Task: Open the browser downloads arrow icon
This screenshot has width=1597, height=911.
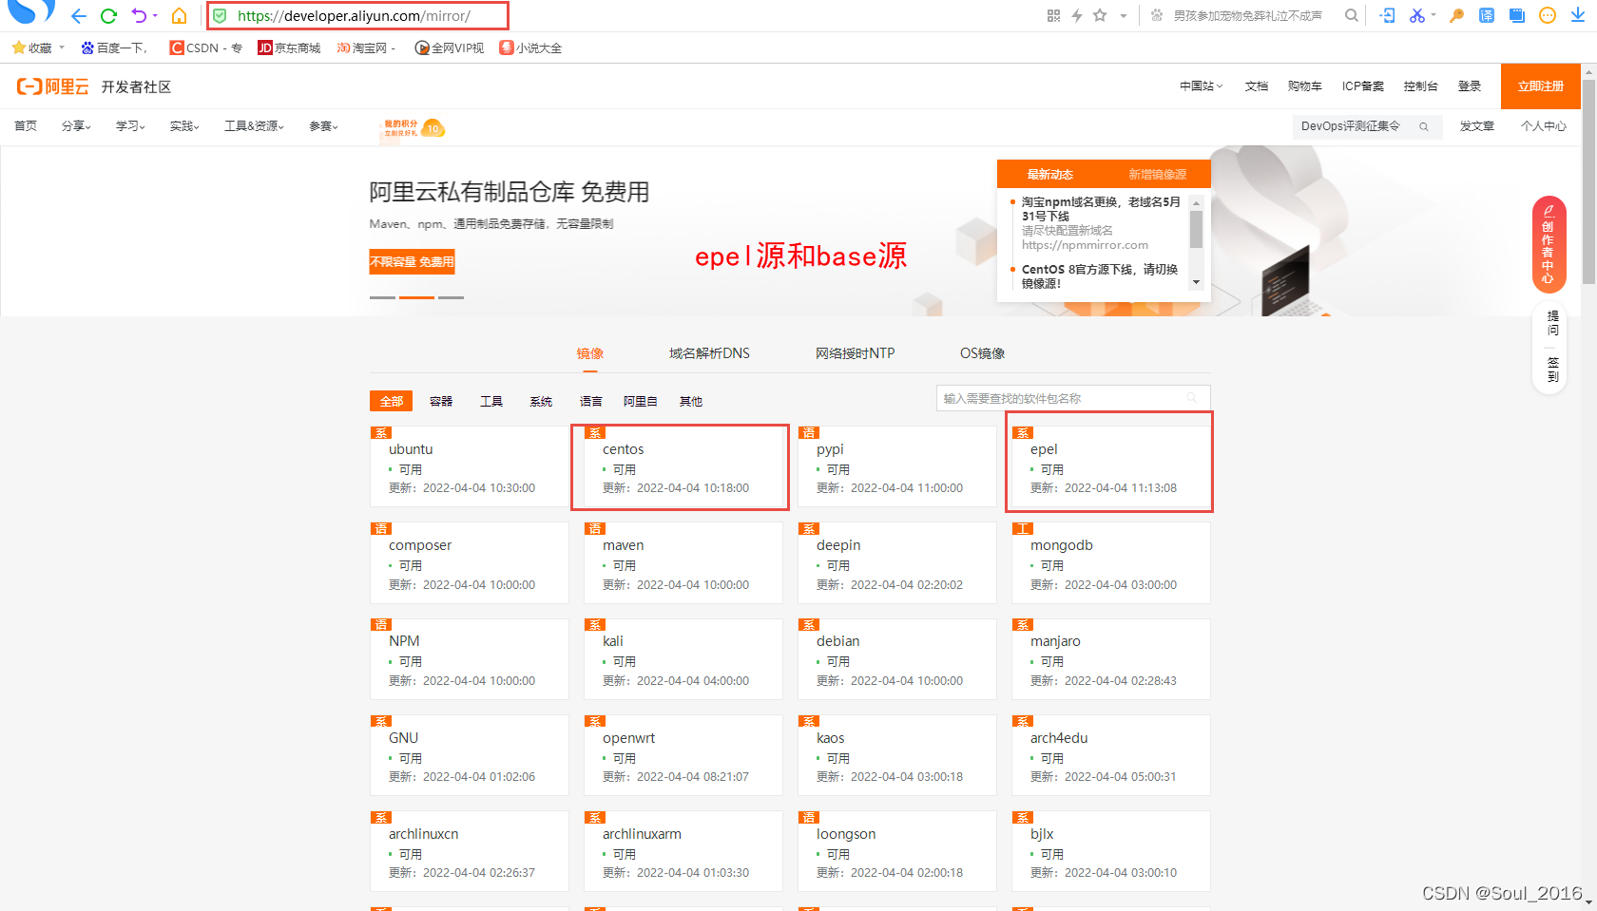Action: coord(1578,15)
